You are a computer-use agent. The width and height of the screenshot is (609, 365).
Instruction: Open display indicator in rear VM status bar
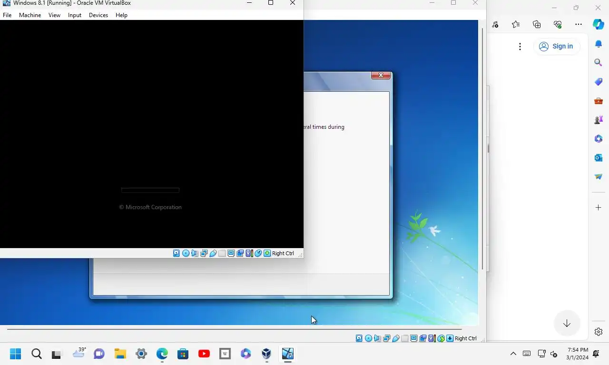point(414,338)
